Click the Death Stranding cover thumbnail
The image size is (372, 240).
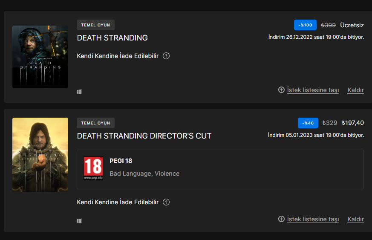tap(40, 57)
